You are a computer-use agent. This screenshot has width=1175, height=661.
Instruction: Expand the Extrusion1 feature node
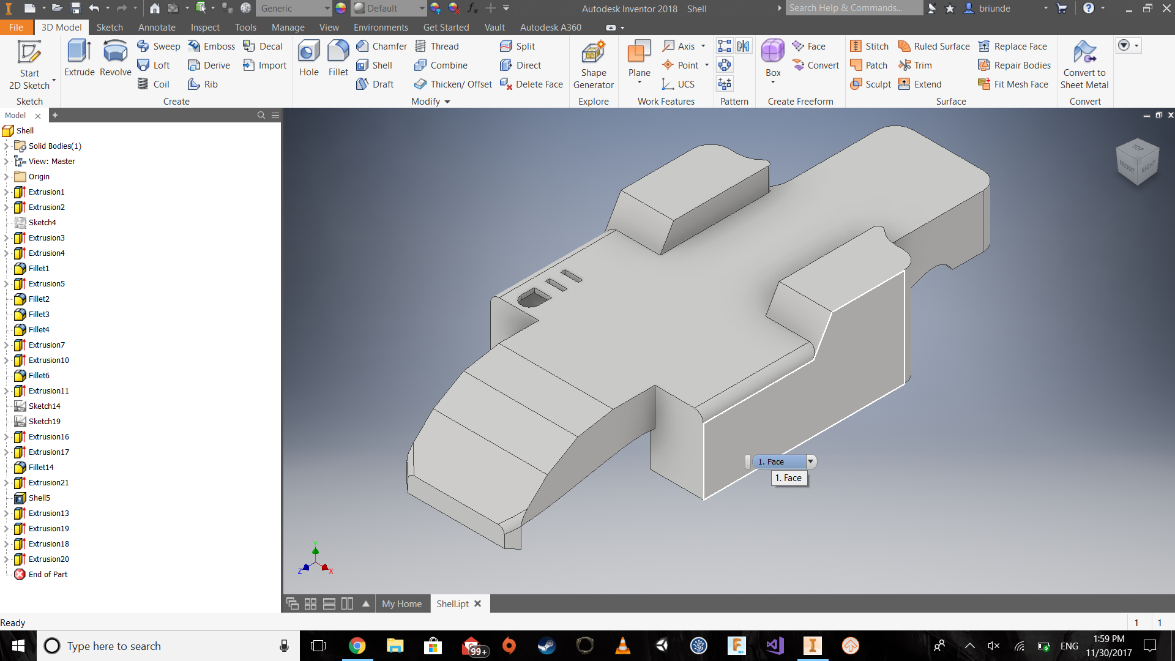click(x=6, y=192)
